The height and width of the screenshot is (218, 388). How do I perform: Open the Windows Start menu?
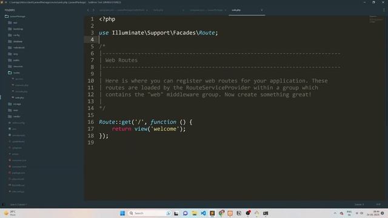(122, 213)
